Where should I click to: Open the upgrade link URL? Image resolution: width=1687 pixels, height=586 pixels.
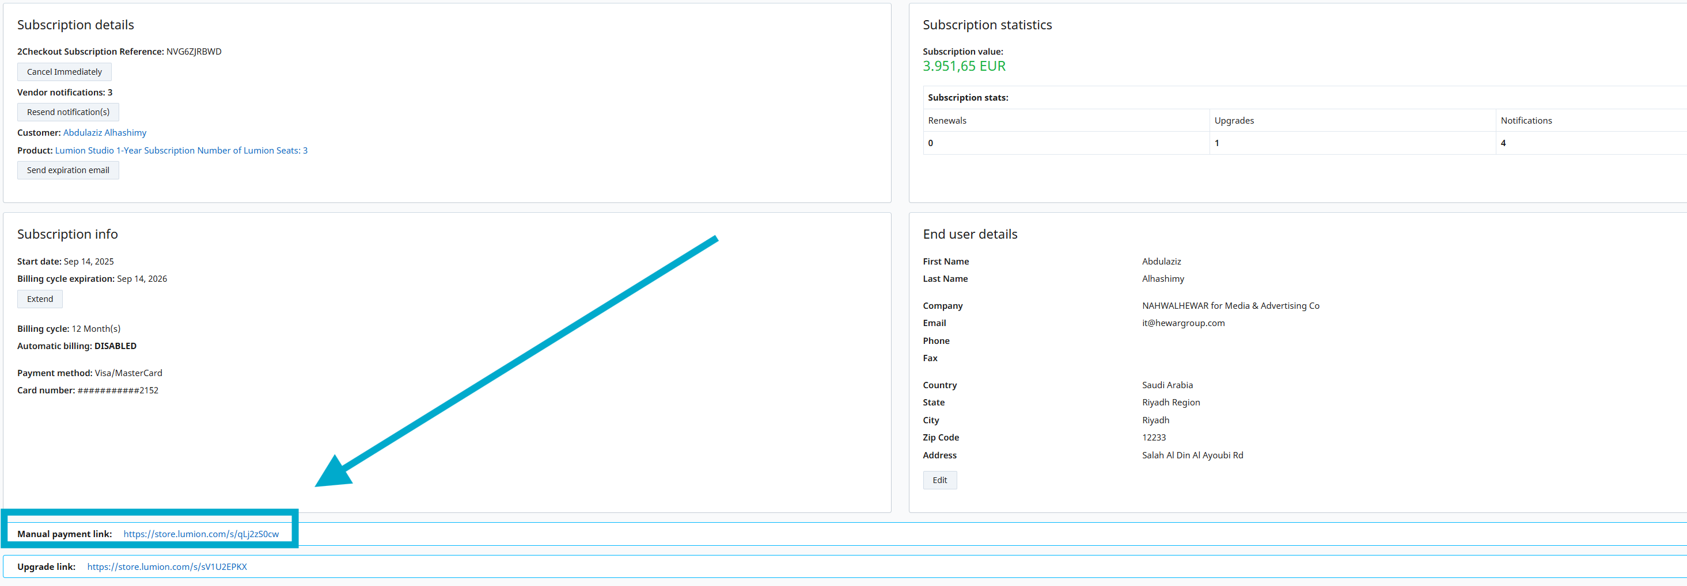point(167,566)
